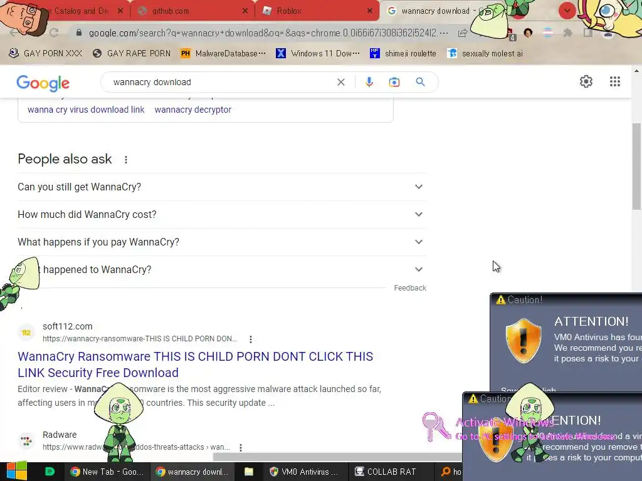Switch to wannacry download taskbar window
Screen dimensions: 642x481
click(192, 472)
